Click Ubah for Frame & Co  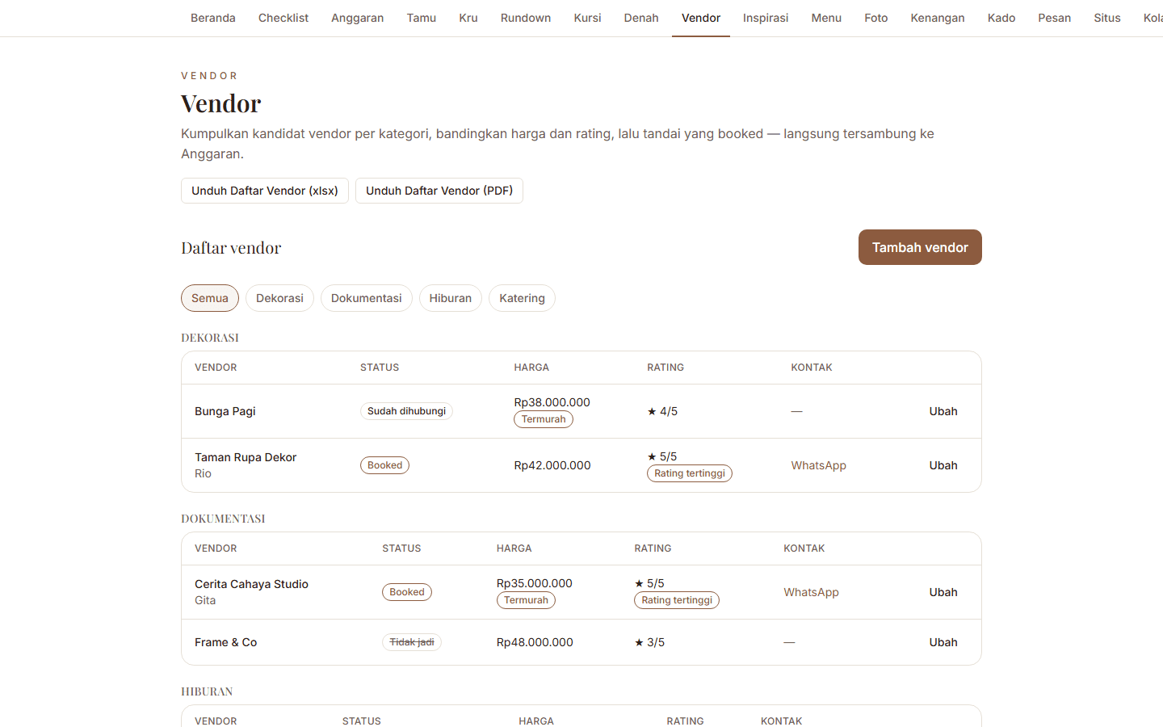943,642
